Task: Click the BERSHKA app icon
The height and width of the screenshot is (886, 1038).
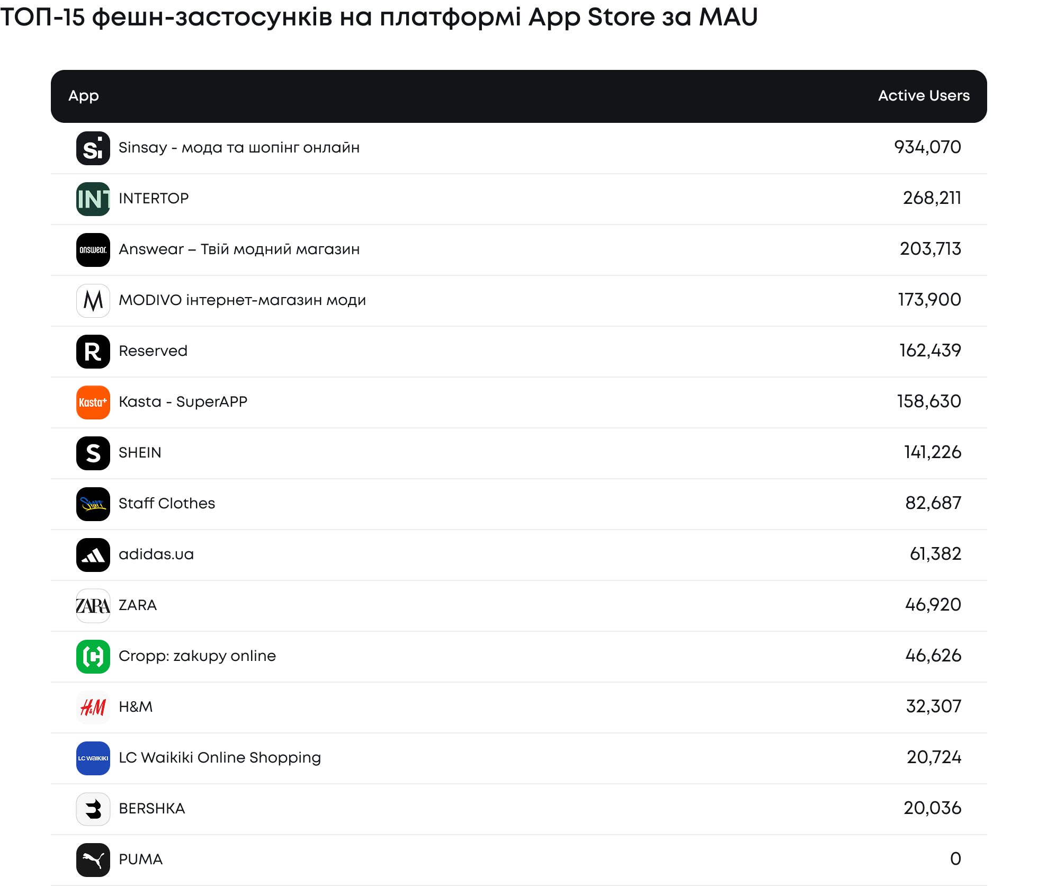Action: coord(93,809)
